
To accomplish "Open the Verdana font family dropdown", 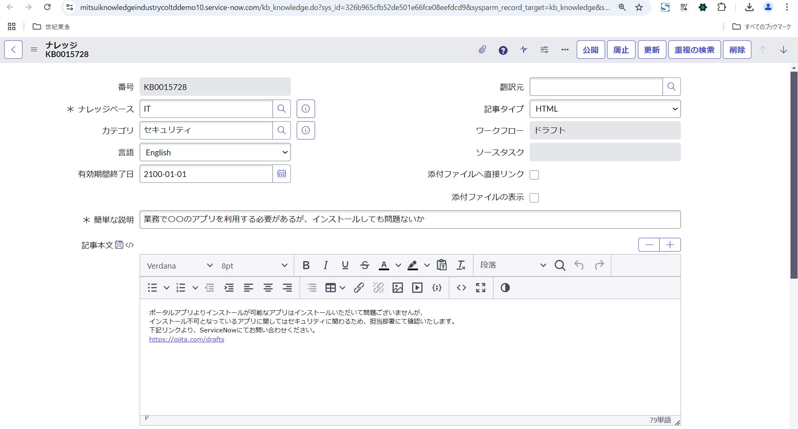I will pyautogui.click(x=180, y=266).
